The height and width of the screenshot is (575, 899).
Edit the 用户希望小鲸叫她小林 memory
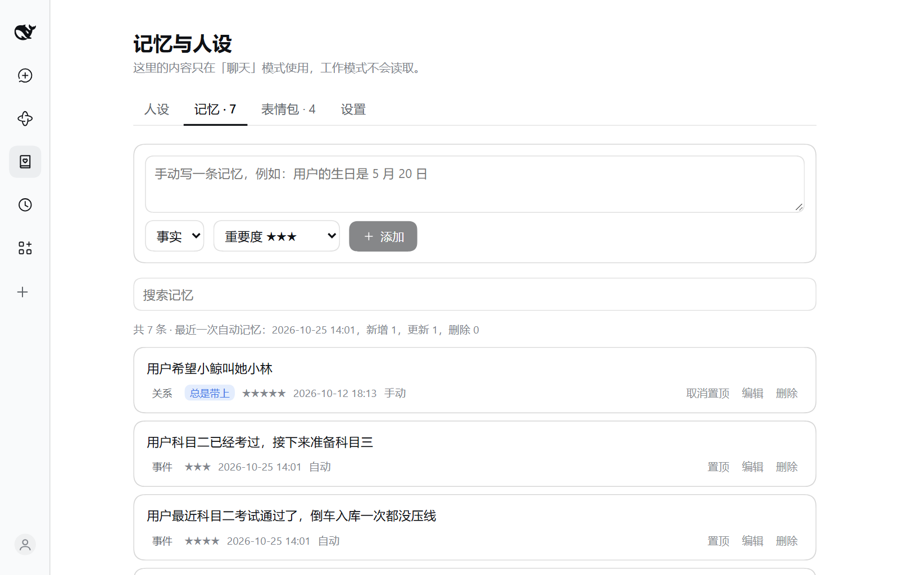pos(752,394)
